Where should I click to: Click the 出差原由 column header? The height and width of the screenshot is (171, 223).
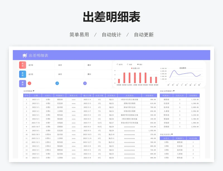click(x=130, y=95)
